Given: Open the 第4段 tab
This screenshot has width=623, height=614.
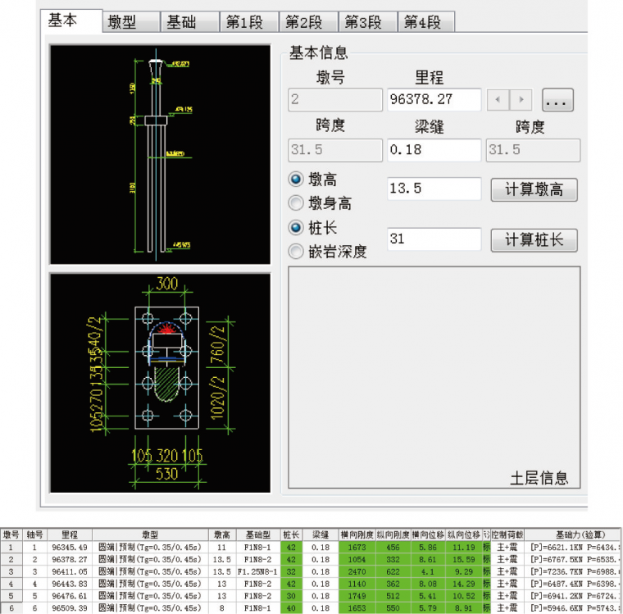Looking at the screenshot, I should 422,22.
